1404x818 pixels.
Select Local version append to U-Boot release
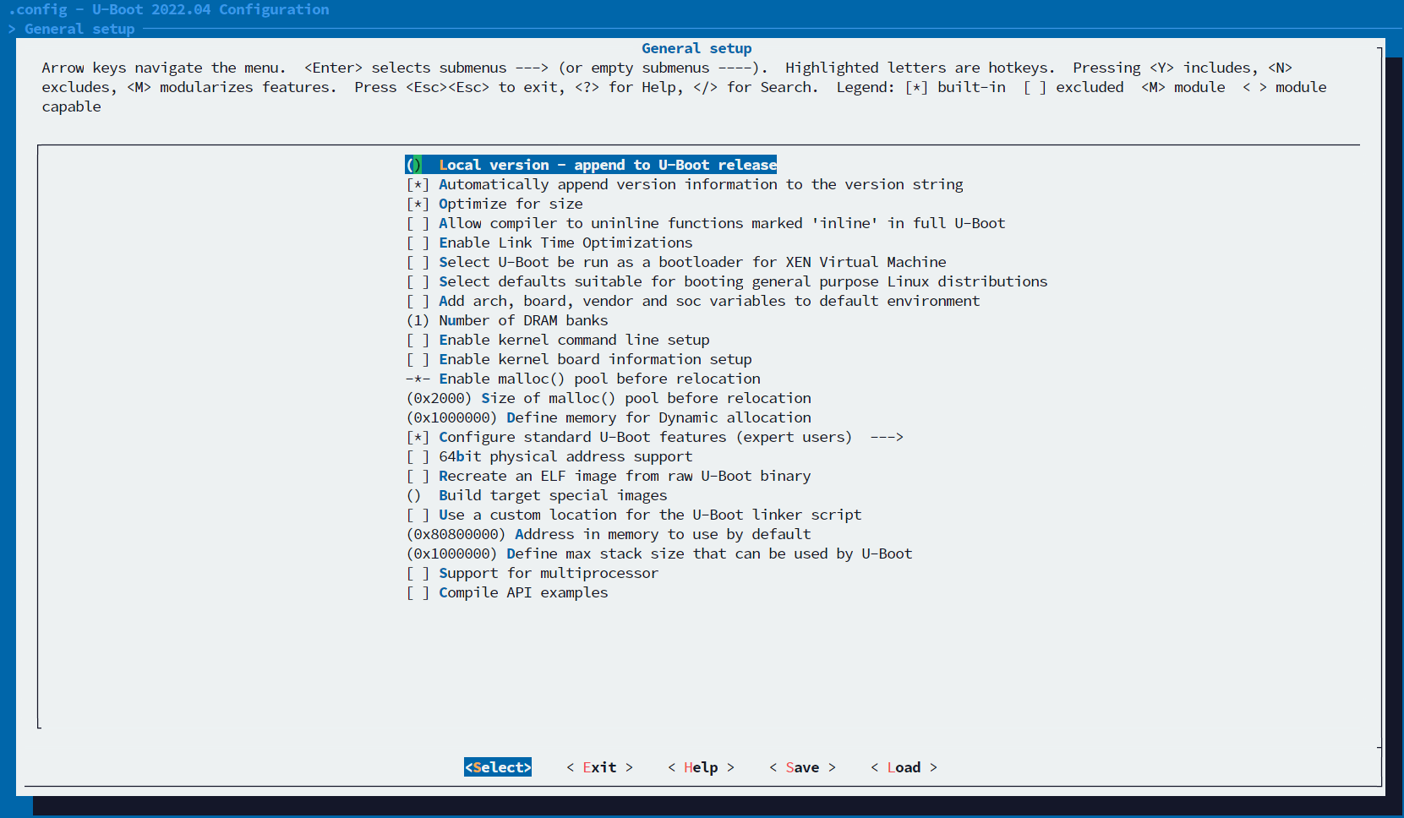591,165
